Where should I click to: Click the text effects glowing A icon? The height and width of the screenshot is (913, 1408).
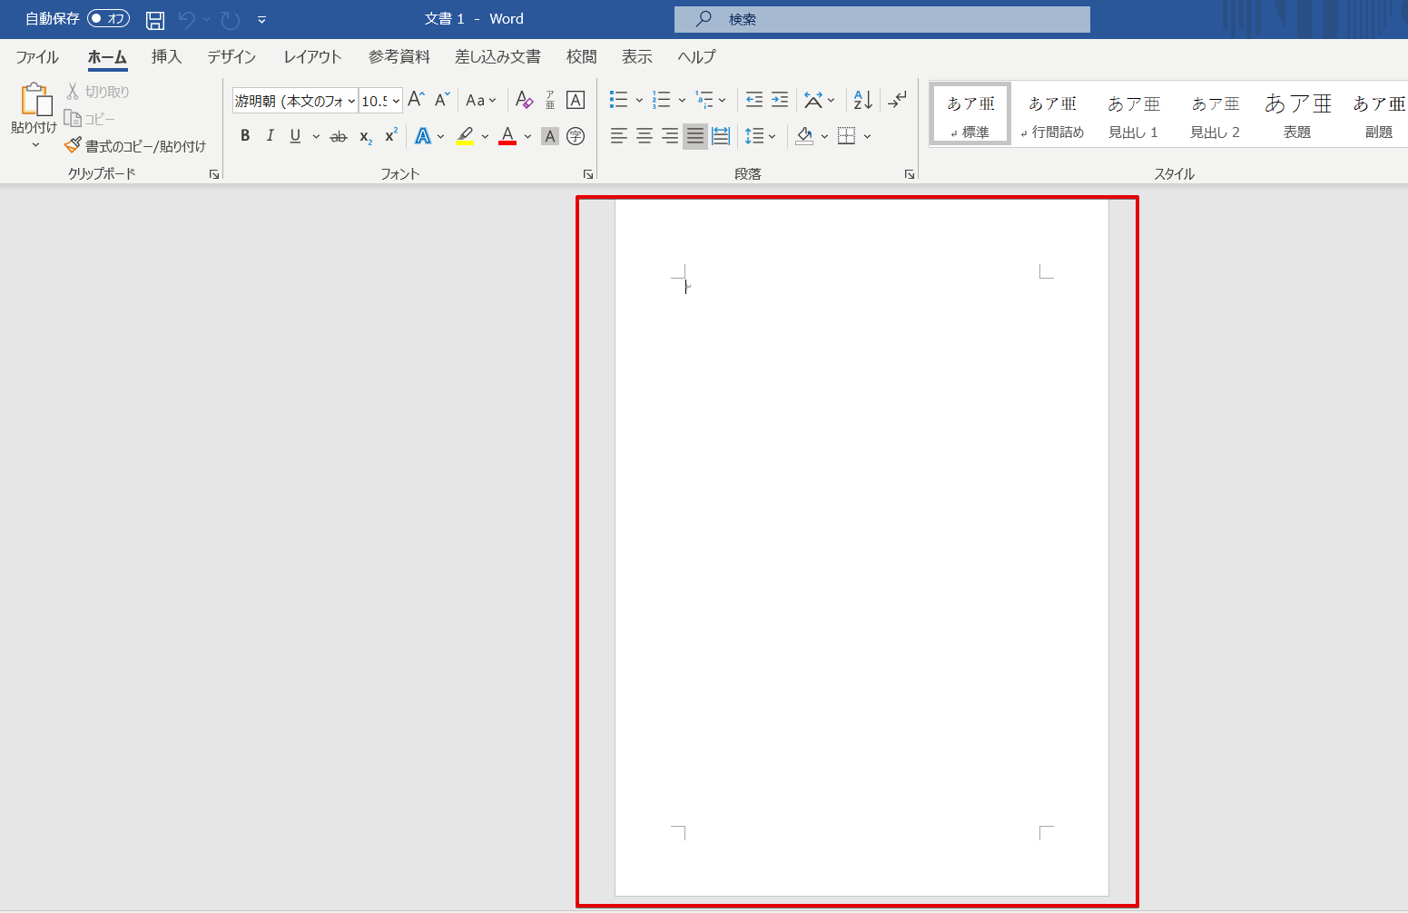(x=423, y=136)
